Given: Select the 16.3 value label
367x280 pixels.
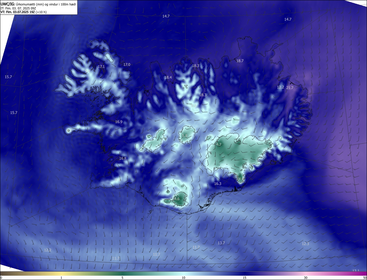Looking at the screenshot, I should coord(218,184).
